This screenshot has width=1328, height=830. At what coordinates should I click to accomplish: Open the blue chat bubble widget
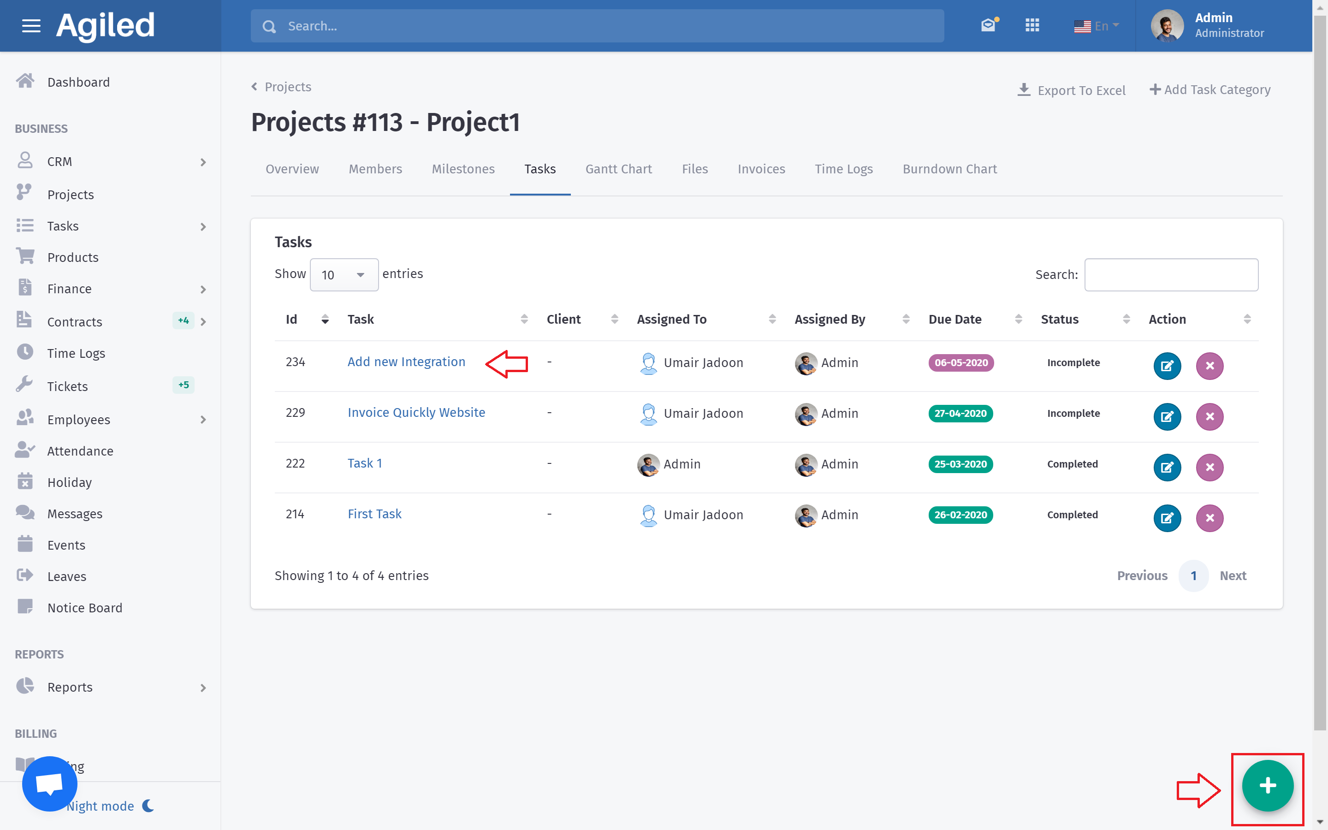[x=49, y=783]
